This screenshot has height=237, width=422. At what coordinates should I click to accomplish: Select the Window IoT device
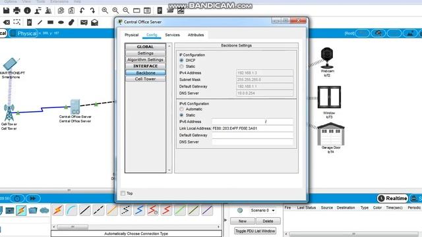pyautogui.click(x=329, y=97)
